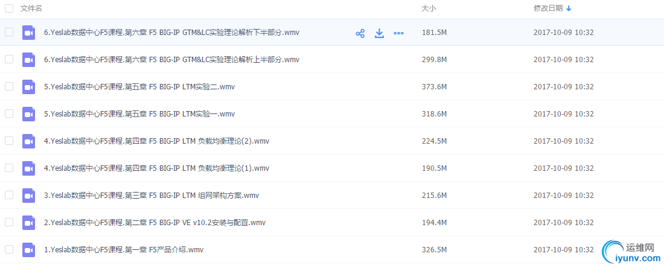
Task: Click size value 224.5M
Action: pyautogui.click(x=435, y=141)
